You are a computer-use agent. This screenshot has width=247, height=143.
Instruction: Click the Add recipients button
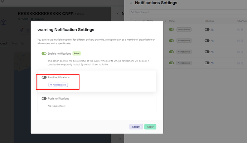click(x=58, y=85)
